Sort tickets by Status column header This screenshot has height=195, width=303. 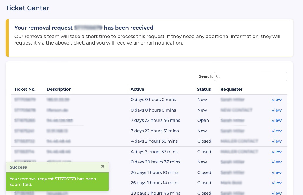[204, 89]
